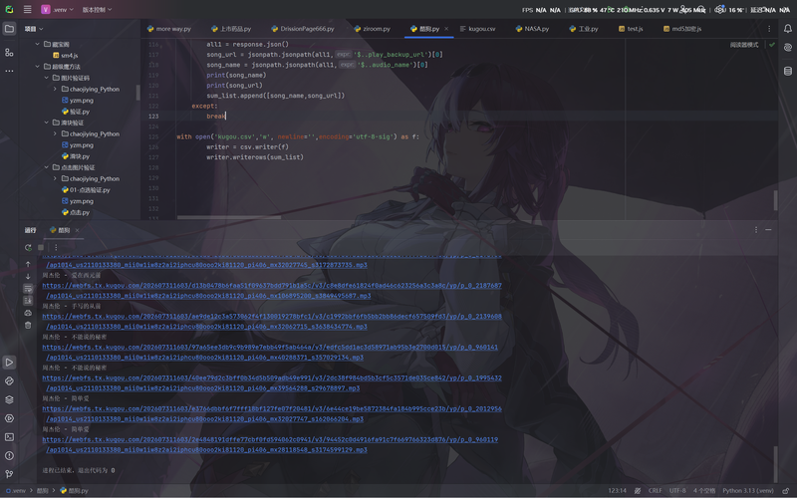Open console link ending p_0_960119

coord(270,439)
